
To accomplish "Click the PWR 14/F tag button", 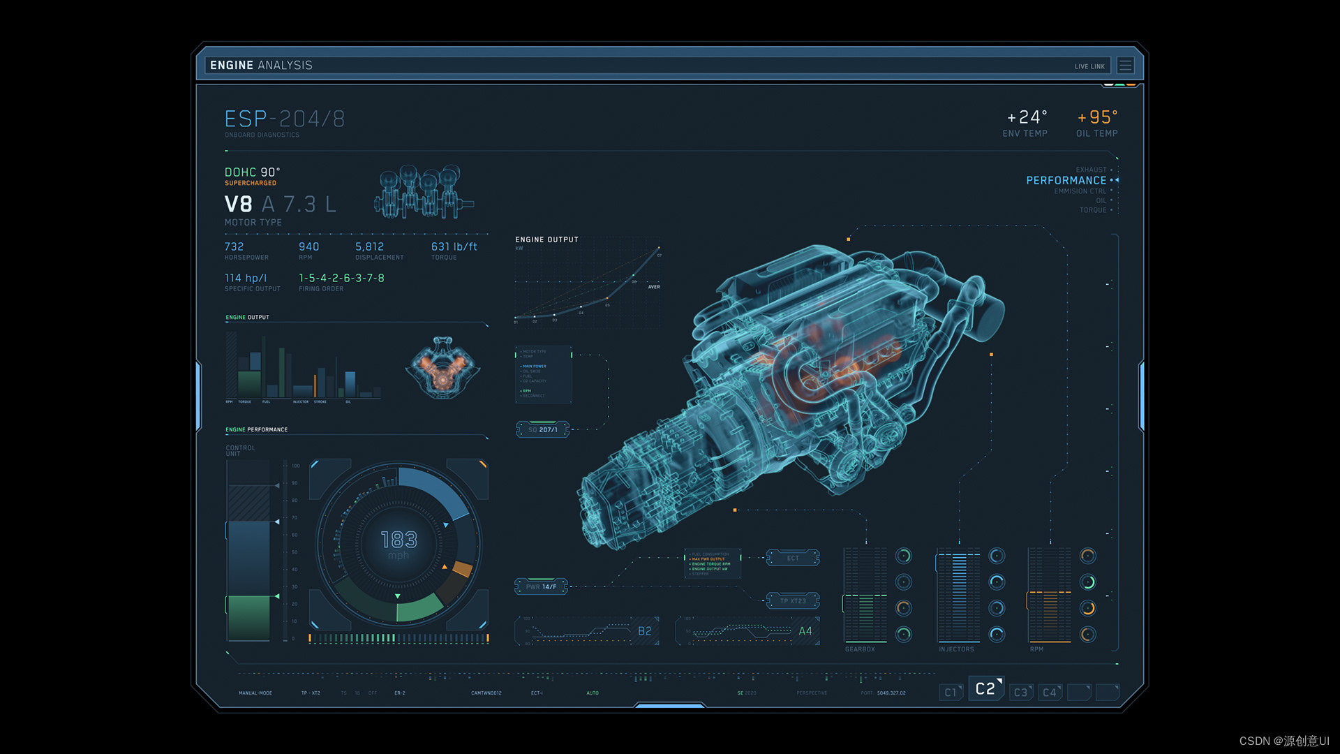I will pos(541,587).
